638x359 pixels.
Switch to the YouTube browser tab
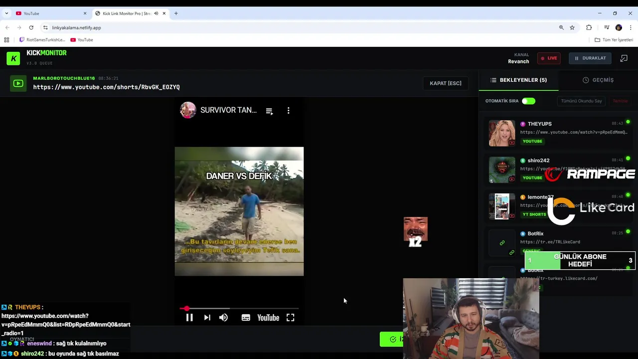[x=50, y=13]
